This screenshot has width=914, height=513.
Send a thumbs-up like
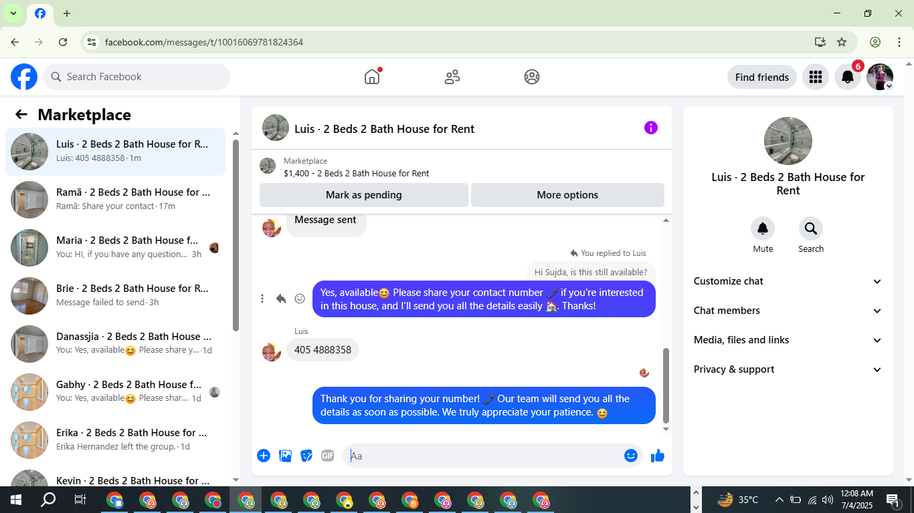tap(658, 456)
